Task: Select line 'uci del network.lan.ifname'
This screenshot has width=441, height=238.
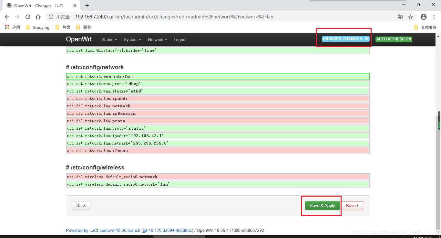Action: tap(218, 151)
